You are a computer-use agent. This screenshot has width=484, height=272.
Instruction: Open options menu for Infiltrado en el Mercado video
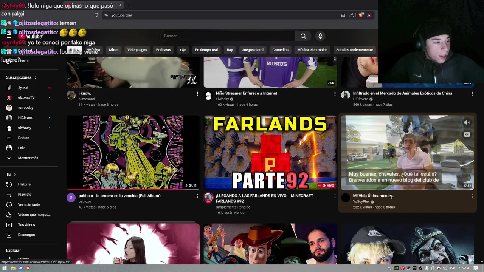point(472,93)
